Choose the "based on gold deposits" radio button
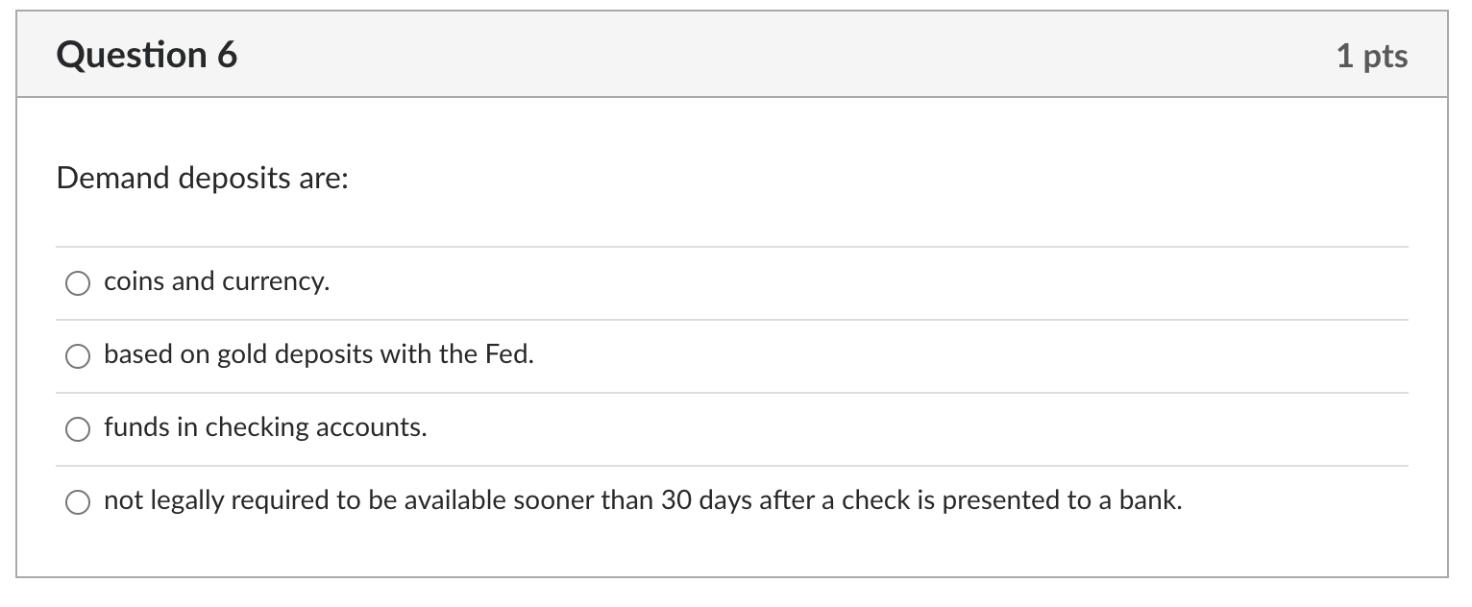Screen dimensions: 1472x607 pyautogui.click(x=78, y=356)
